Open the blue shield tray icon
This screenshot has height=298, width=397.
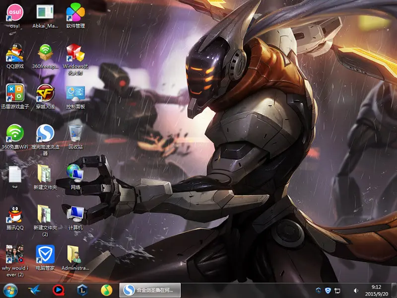(x=328, y=291)
